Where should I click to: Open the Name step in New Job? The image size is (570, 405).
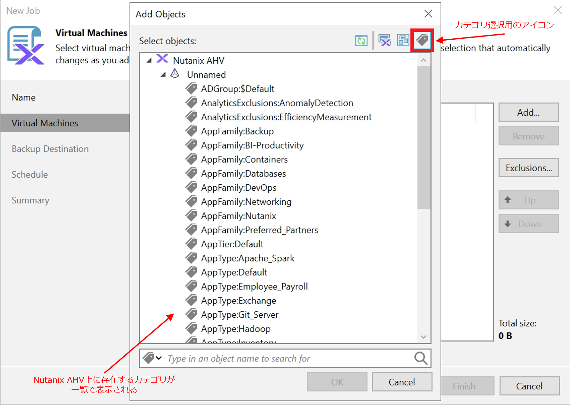pos(23,97)
